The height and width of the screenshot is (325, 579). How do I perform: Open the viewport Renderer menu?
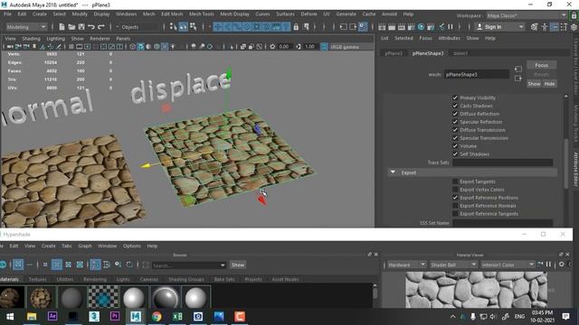tap(100, 38)
